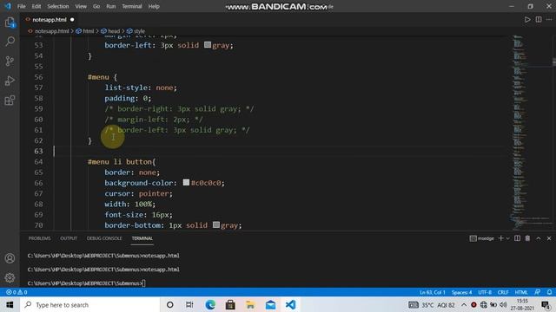This screenshot has height=312, width=556.
Task: Click the VS Code logo icon in title bar
Action: click(8, 6)
